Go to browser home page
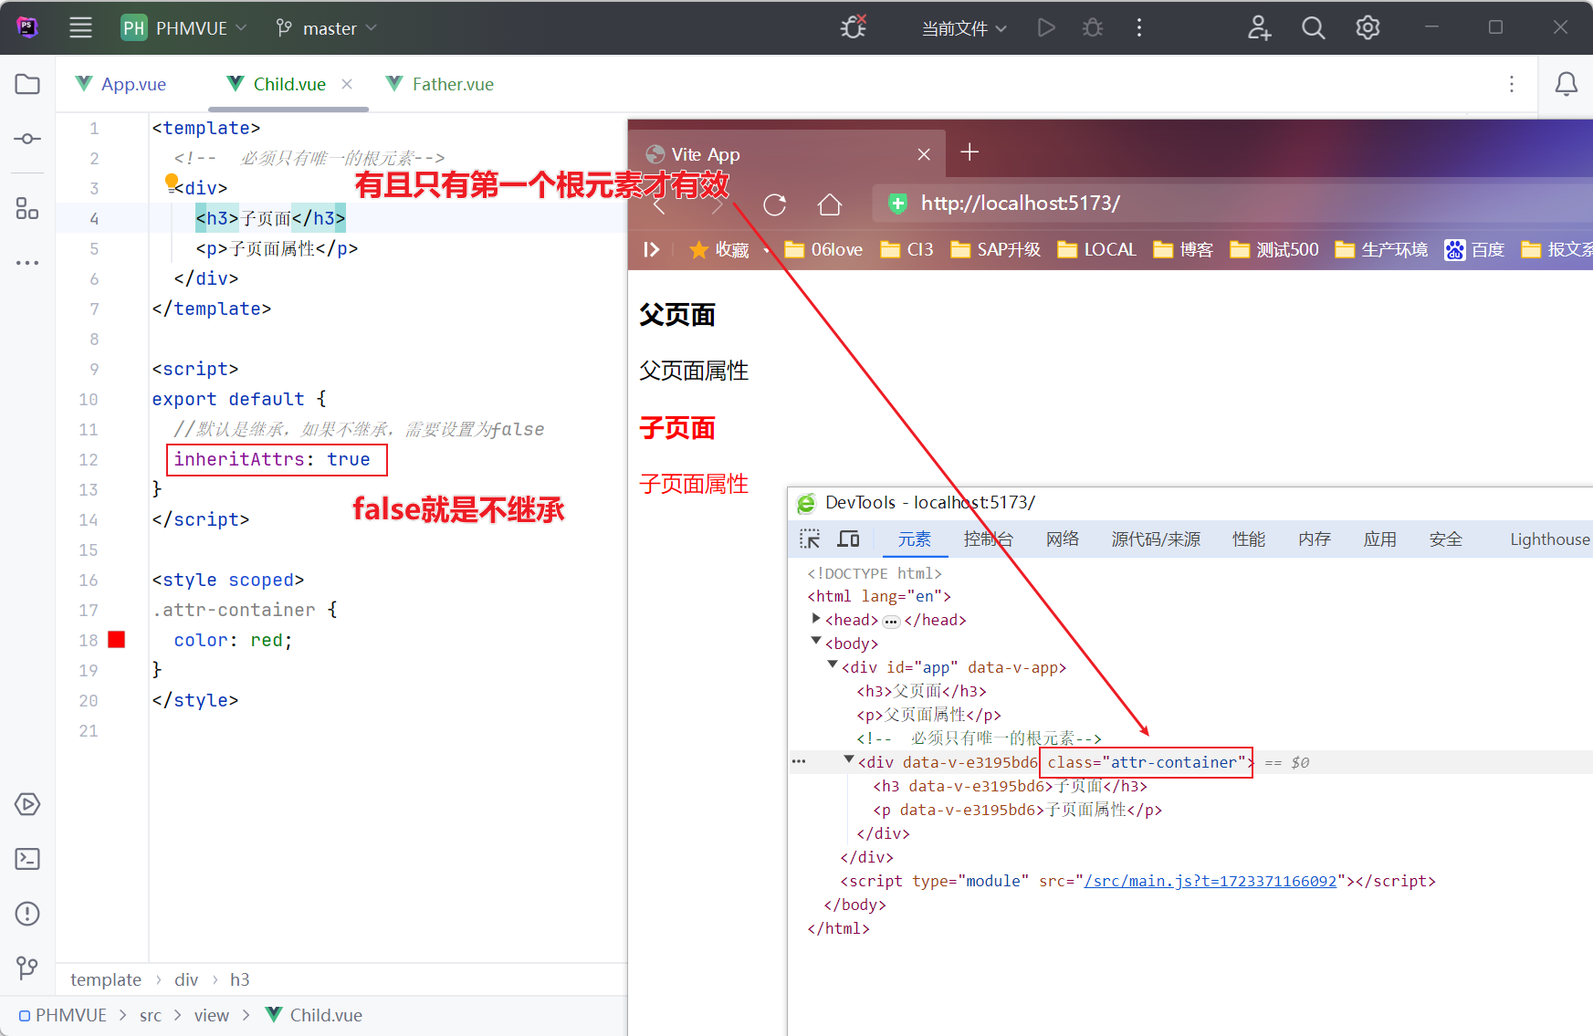 (830, 204)
